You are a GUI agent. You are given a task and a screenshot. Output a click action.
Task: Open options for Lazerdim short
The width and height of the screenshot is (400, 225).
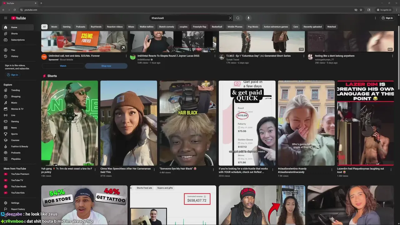pos(391,170)
